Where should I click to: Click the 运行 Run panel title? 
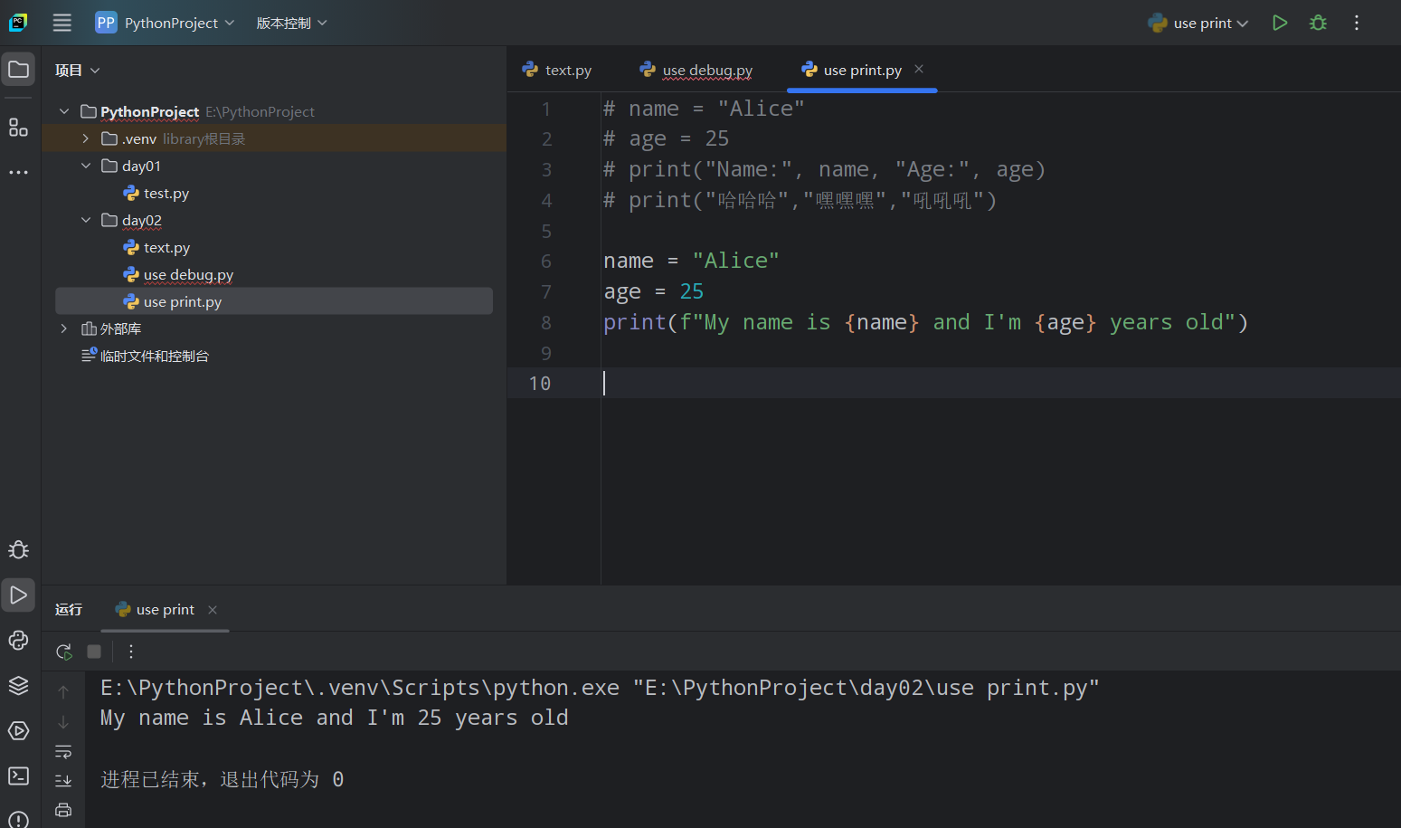69,609
